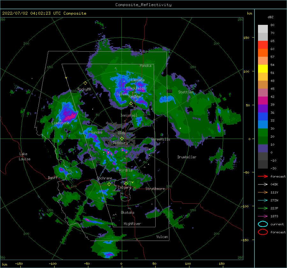Click the white 04DK arrow icon

263,185
